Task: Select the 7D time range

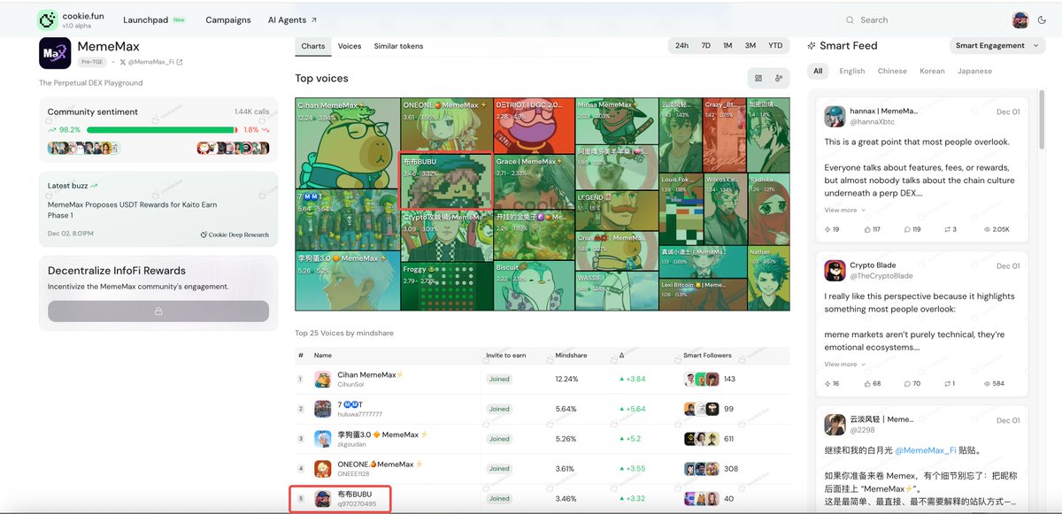Action: click(705, 45)
